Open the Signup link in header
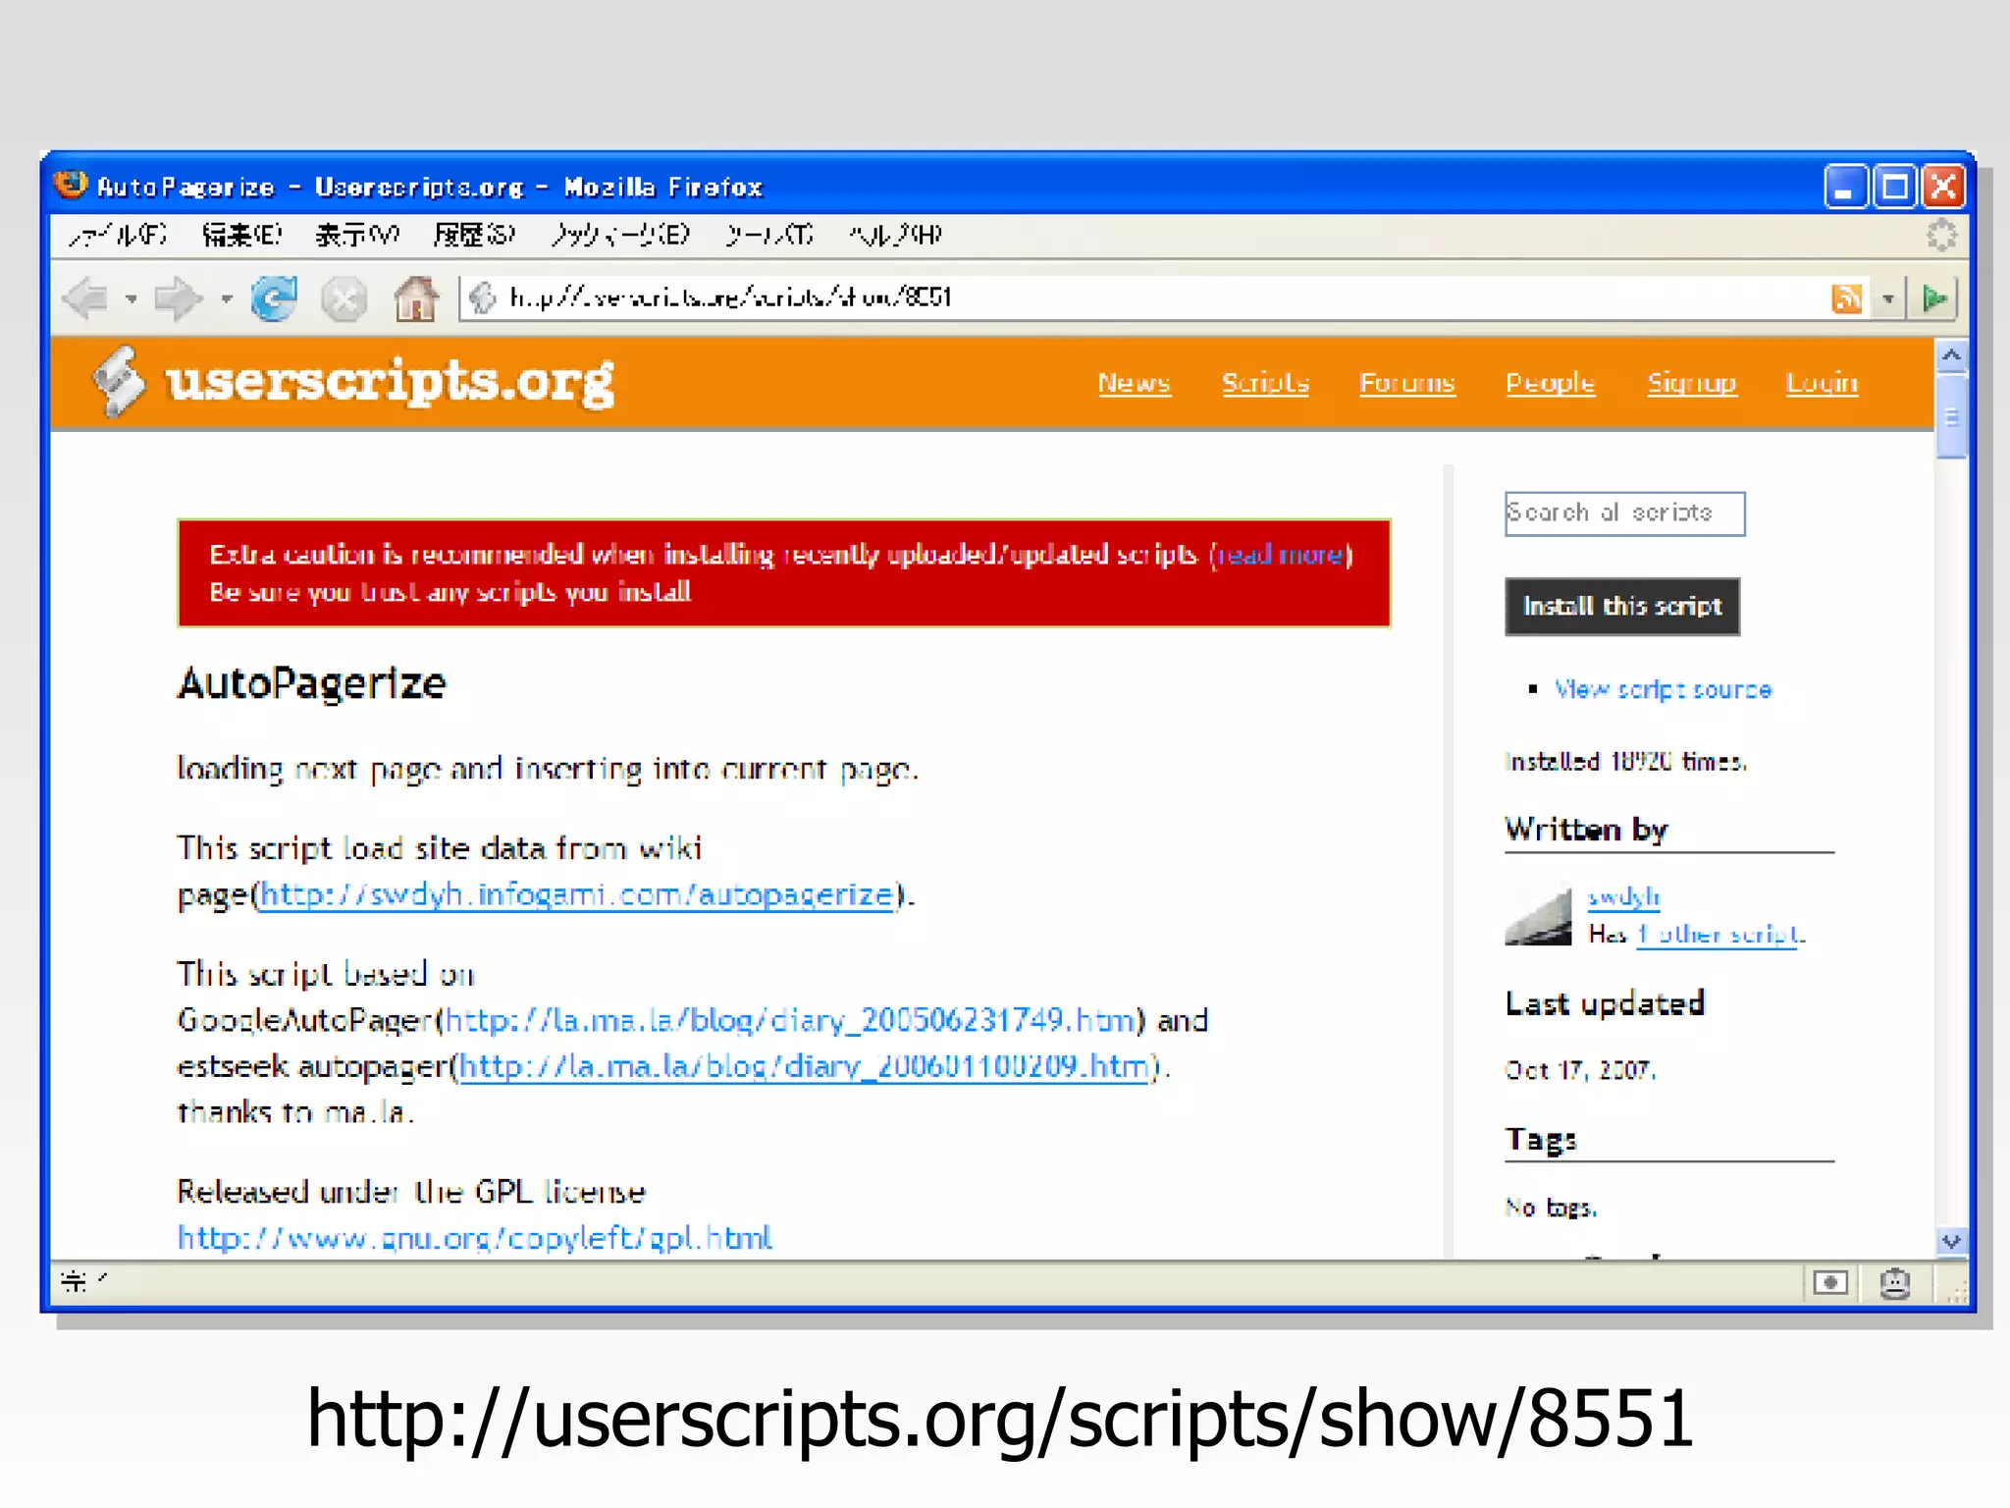This screenshot has width=2010, height=1508. coord(1692,383)
